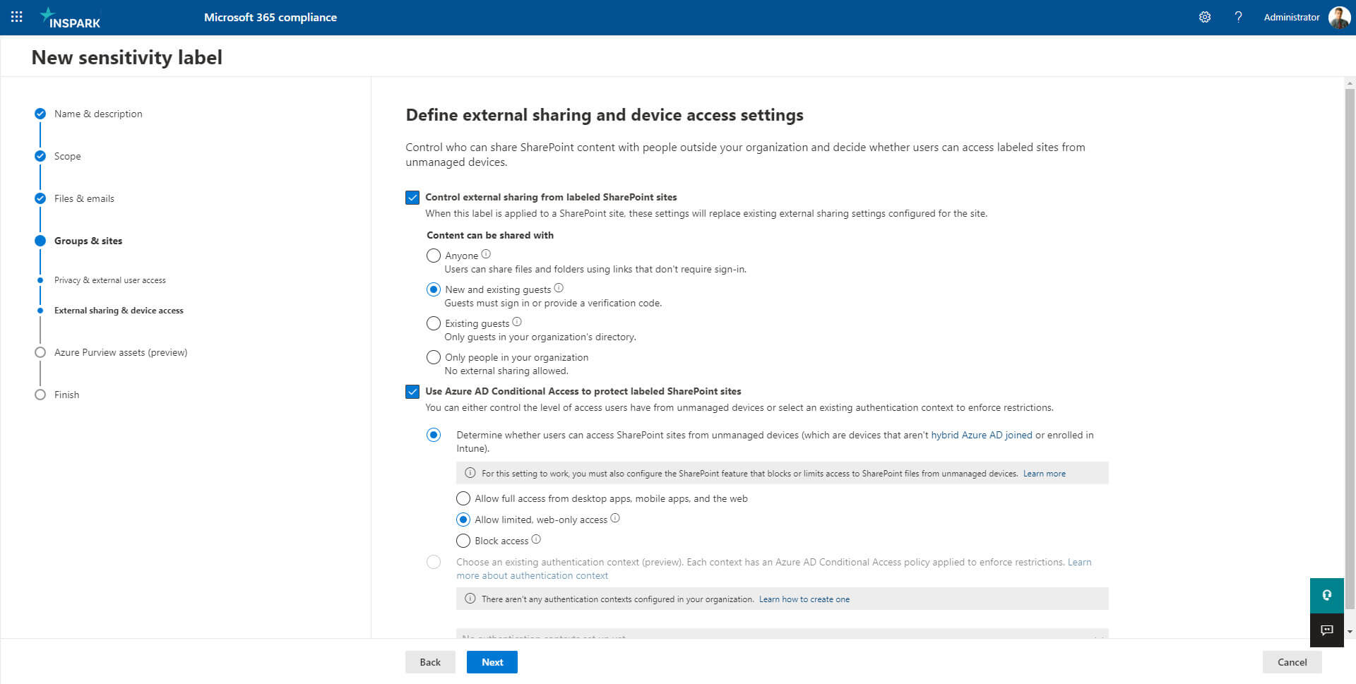1356x684 pixels.
Task: Uncheck Use Azure AD Conditional Access checkbox
Action: pos(412,392)
